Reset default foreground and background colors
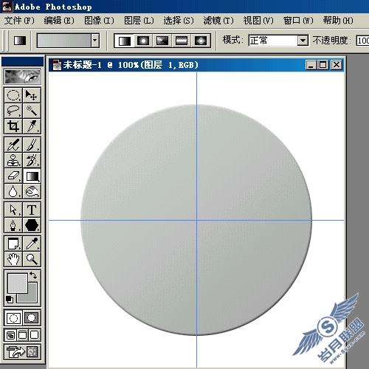 click(x=10, y=300)
